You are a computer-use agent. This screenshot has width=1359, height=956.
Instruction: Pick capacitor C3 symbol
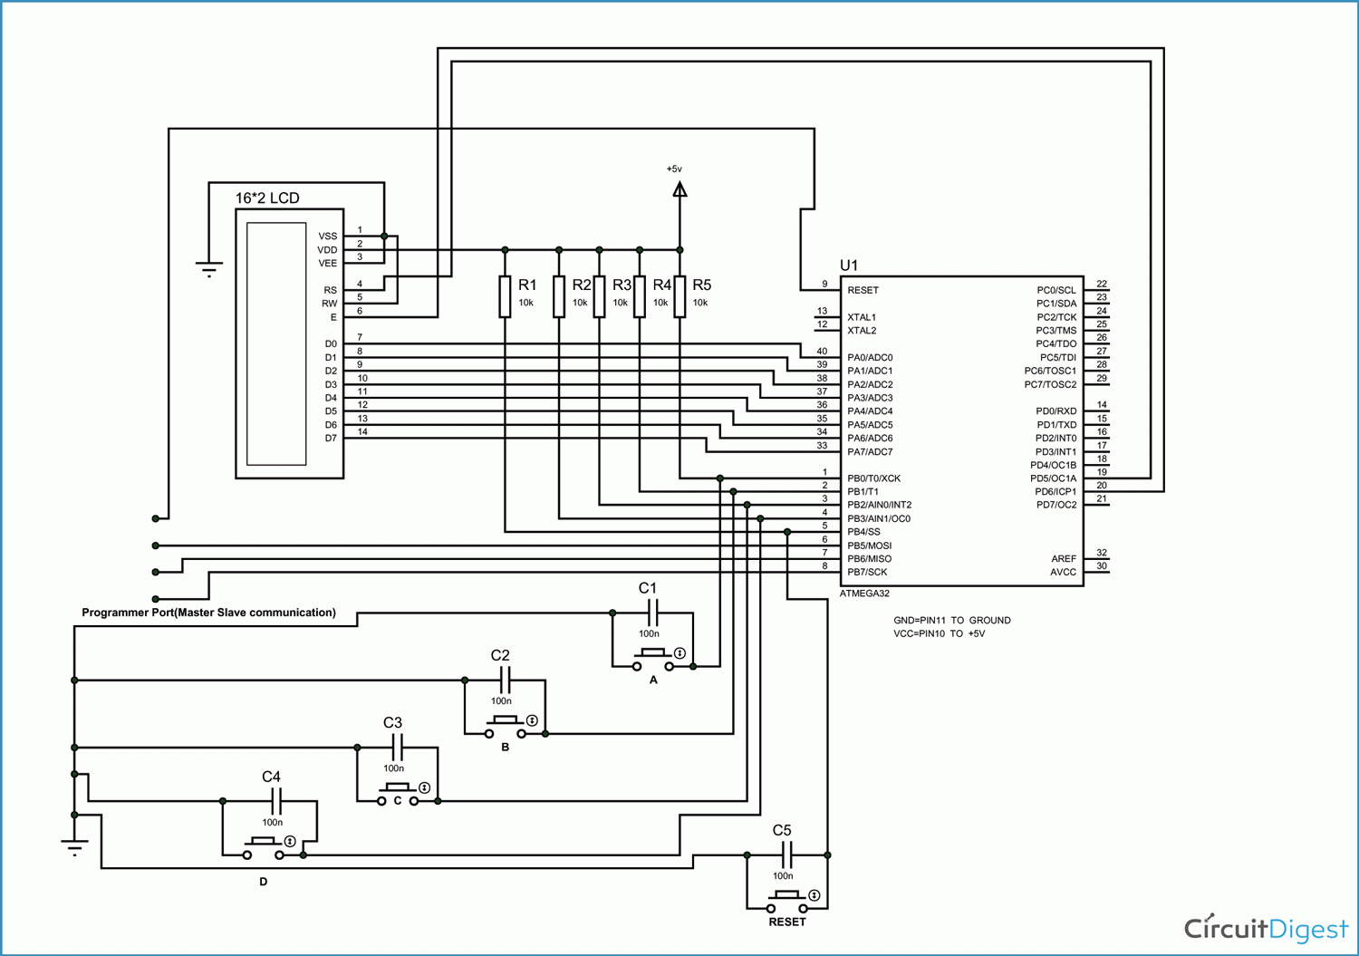(x=398, y=748)
